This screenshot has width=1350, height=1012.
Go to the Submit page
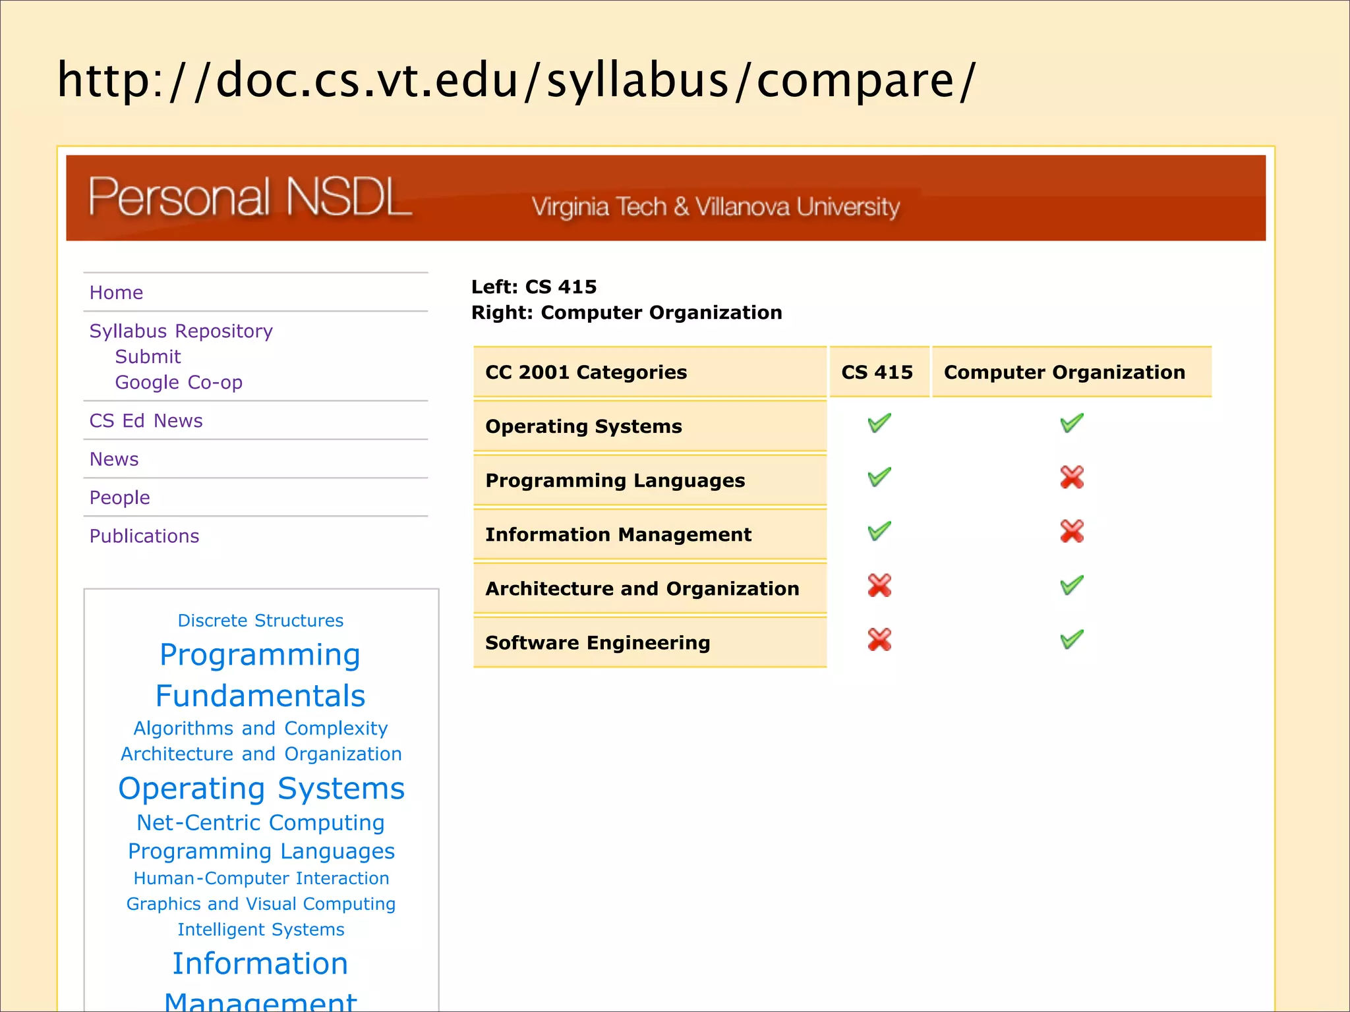[148, 356]
